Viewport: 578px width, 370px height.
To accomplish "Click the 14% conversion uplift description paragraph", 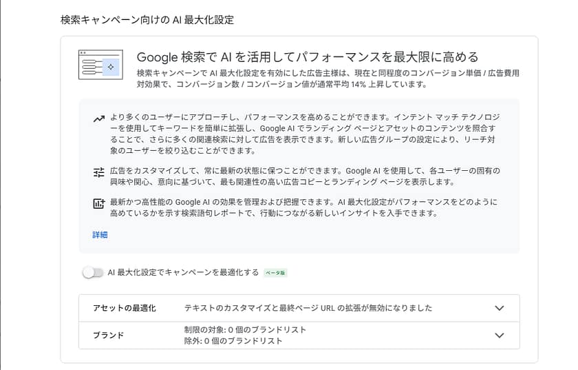I will (x=328, y=79).
